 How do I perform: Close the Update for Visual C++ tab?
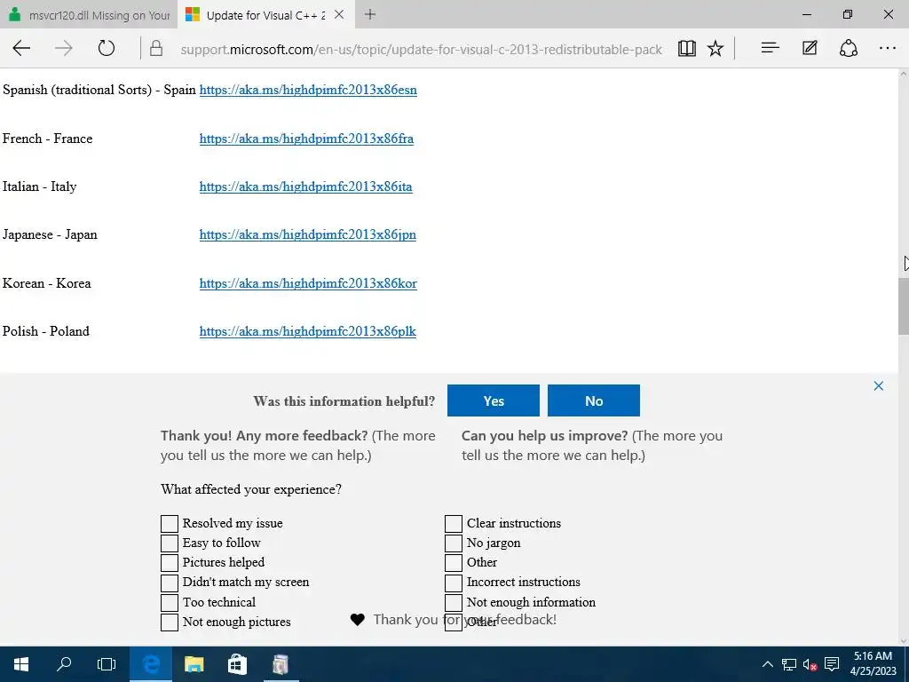[340, 14]
